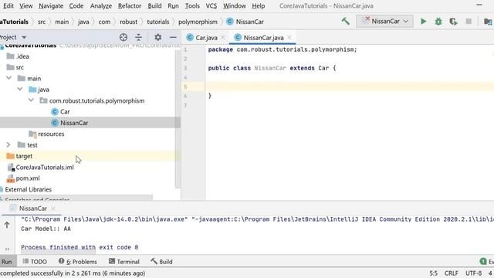Click the robust breadcrumb

(128, 22)
